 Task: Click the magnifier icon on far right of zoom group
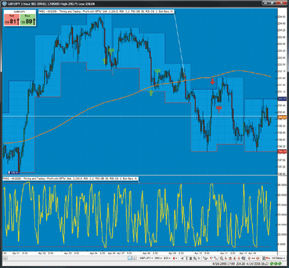[x=244, y=259]
